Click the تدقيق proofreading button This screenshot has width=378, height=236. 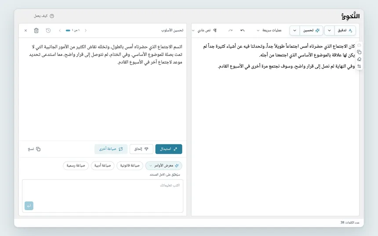tap(345, 31)
